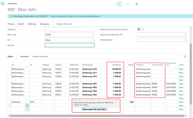193x118 pixels.
Task: Open Verkäufercode dropdown
Action: 185,40
